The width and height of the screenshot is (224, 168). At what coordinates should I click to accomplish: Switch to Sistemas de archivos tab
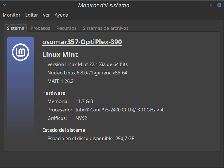point(106,28)
